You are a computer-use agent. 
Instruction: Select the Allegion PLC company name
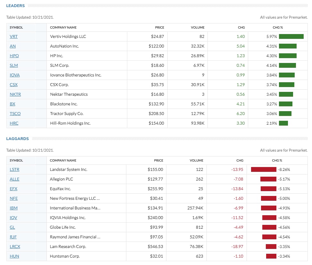click(x=61, y=179)
